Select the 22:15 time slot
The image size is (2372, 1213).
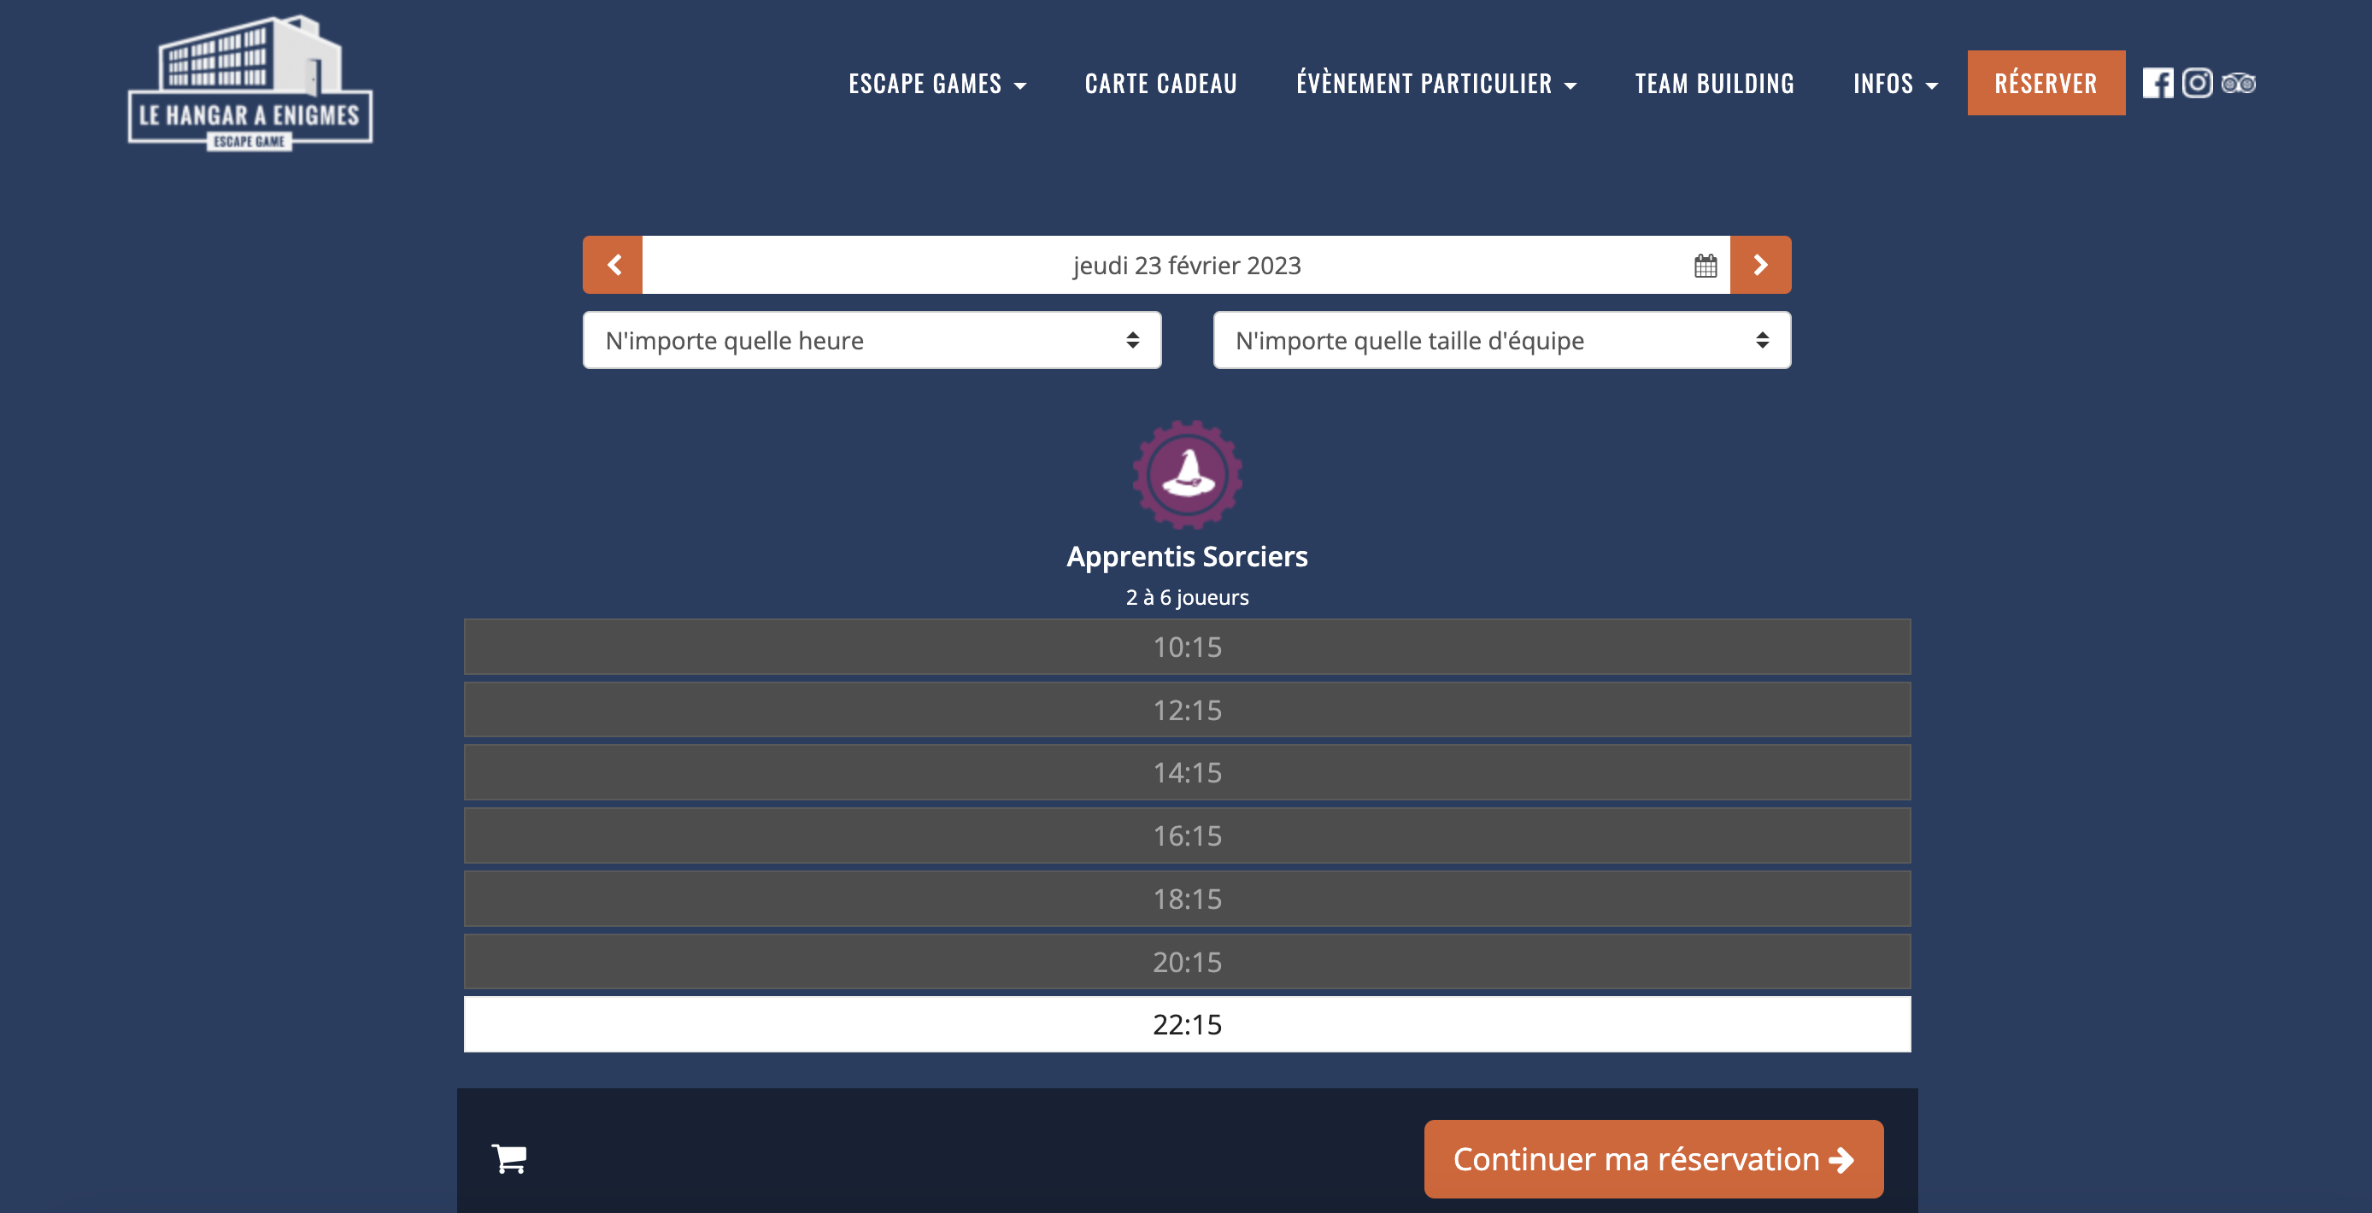pyautogui.click(x=1187, y=1024)
